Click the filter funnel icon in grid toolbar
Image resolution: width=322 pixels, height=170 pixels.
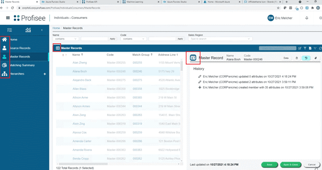click(305, 48)
